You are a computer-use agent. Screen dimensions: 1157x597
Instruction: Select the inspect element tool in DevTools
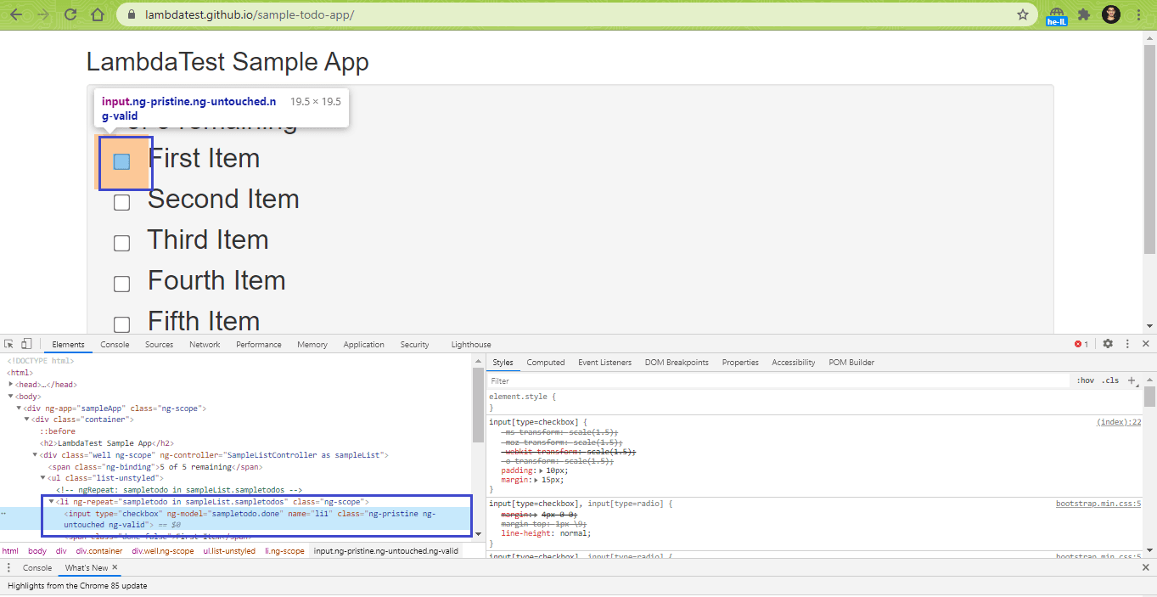point(9,343)
